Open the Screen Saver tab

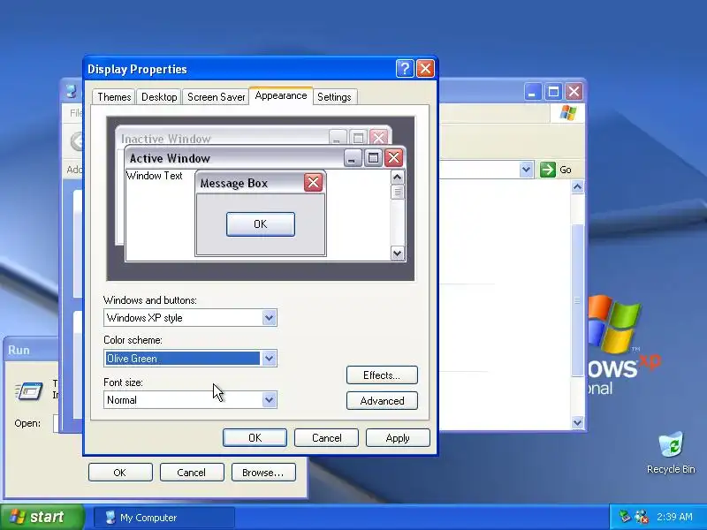pyautogui.click(x=216, y=97)
